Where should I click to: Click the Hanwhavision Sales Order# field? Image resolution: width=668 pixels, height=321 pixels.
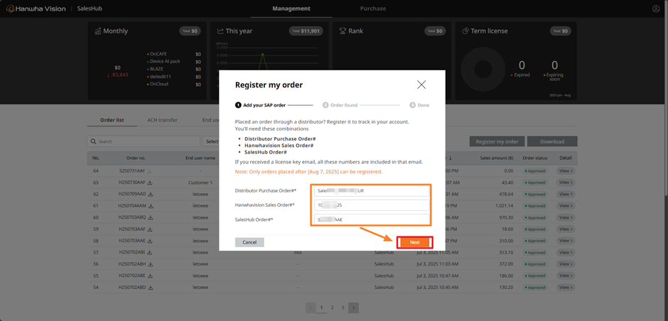(x=372, y=205)
